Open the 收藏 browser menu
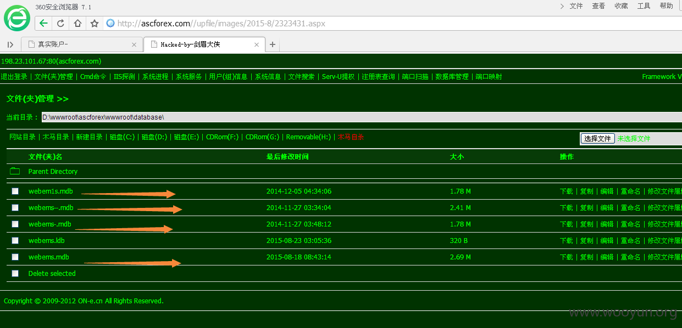Viewport: 682px width, 328px height. tap(621, 6)
